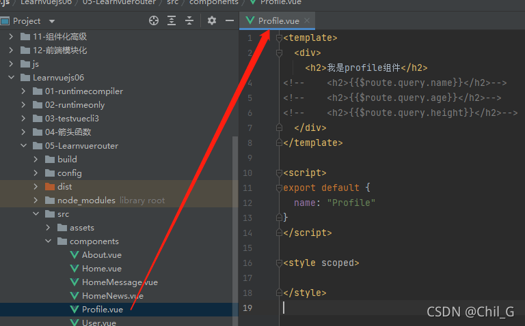The width and height of the screenshot is (525, 326).
Task: Expand the 02-runtimeonly folder
Action: point(23,105)
